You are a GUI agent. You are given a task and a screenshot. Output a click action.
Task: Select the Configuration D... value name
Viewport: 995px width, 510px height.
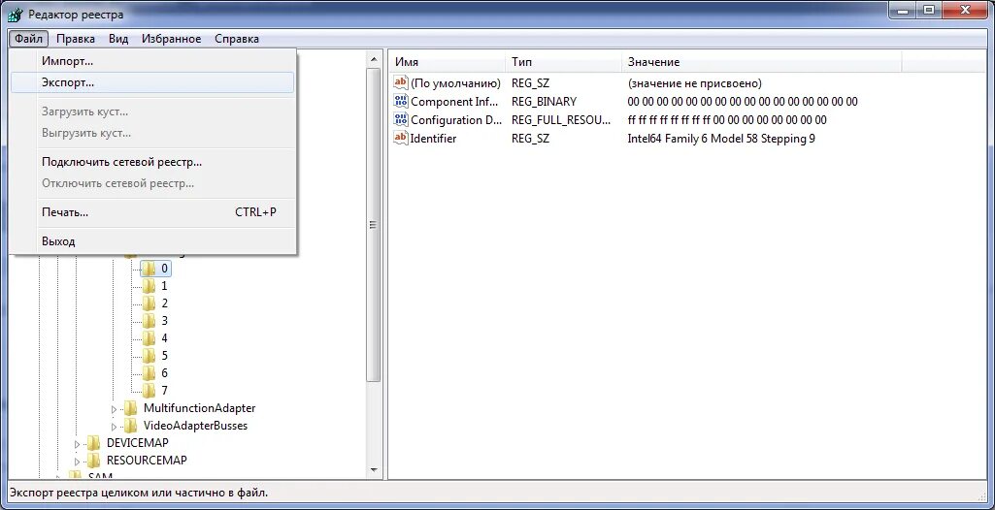click(x=456, y=119)
